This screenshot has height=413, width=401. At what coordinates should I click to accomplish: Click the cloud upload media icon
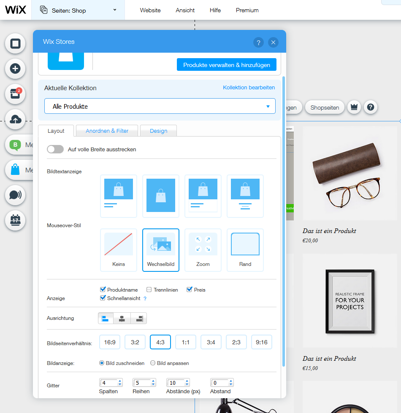coord(15,120)
